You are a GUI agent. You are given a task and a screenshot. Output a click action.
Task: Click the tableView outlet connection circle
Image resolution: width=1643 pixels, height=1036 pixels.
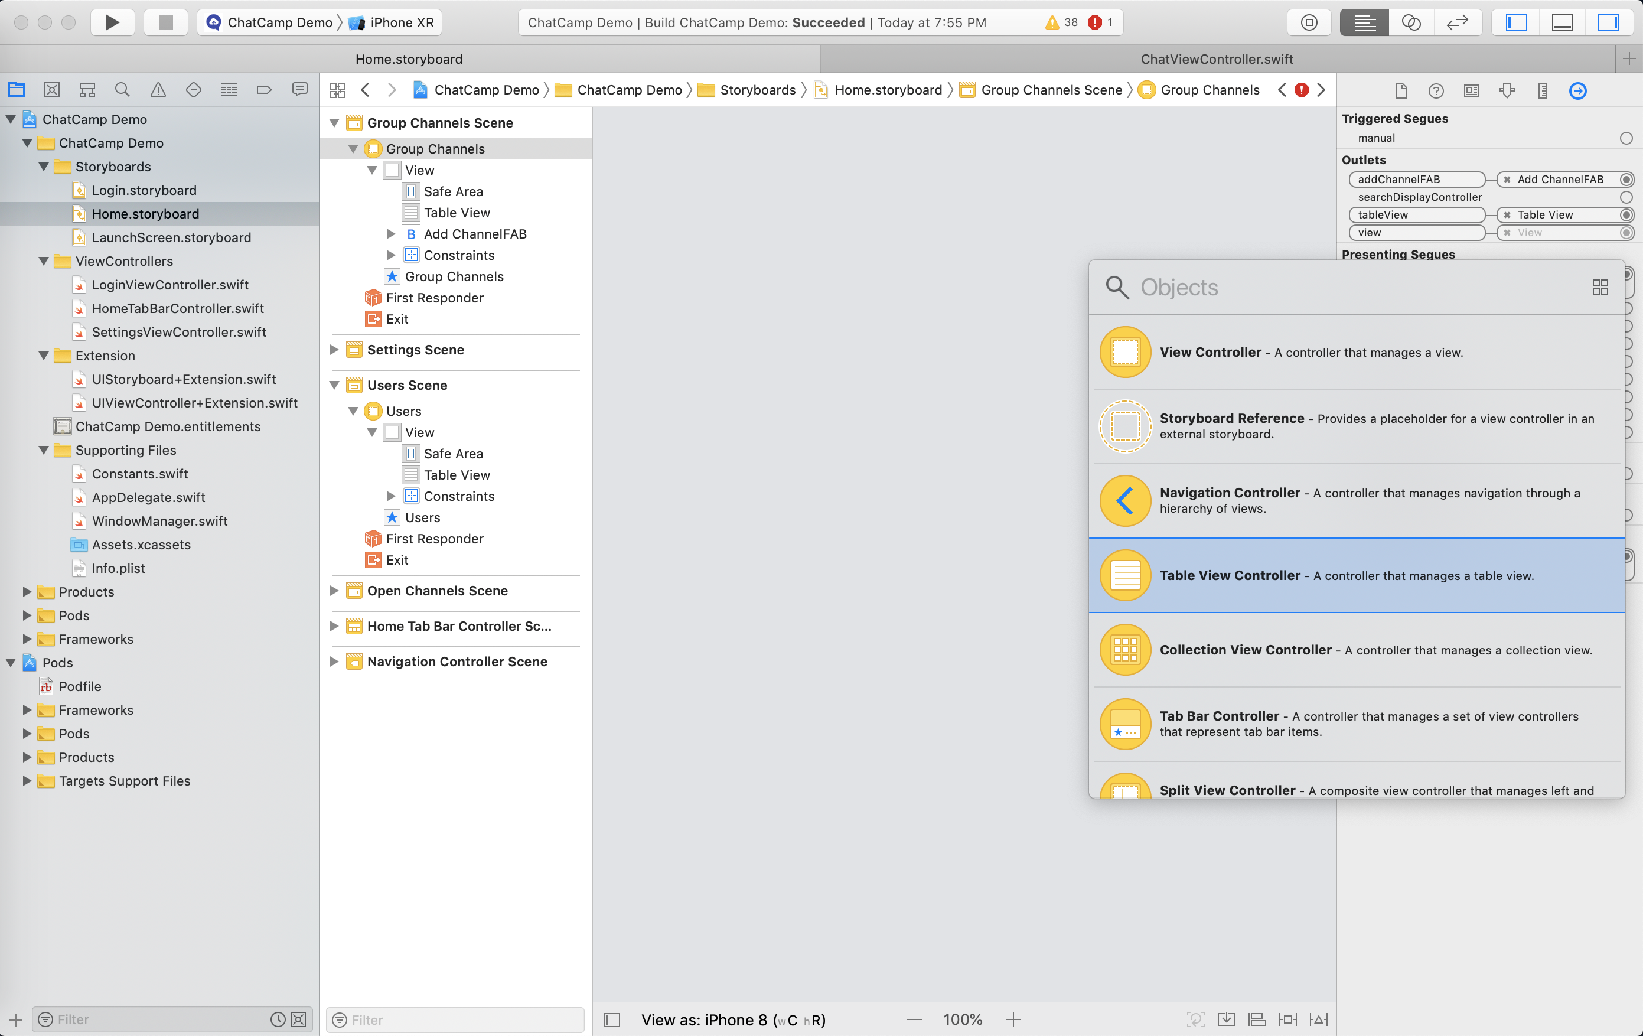pos(1626,215)
